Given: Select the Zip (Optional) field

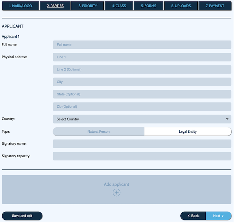Looking at the screenshot, I should pyautogui.click(x=142, y=107).
